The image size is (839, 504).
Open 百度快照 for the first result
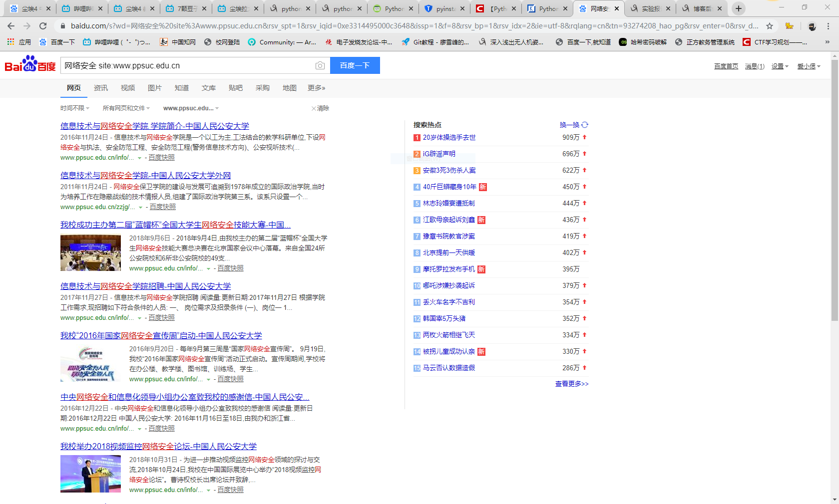162,158
